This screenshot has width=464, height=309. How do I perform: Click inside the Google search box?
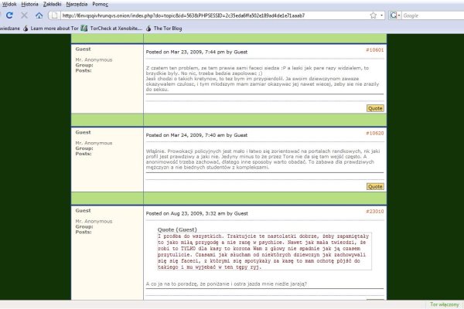click(431, 15)
